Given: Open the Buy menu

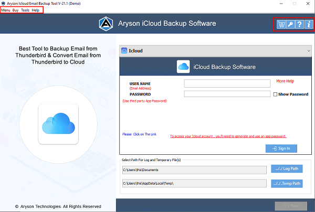Looking at the screenshot, I should click(15, 10).
